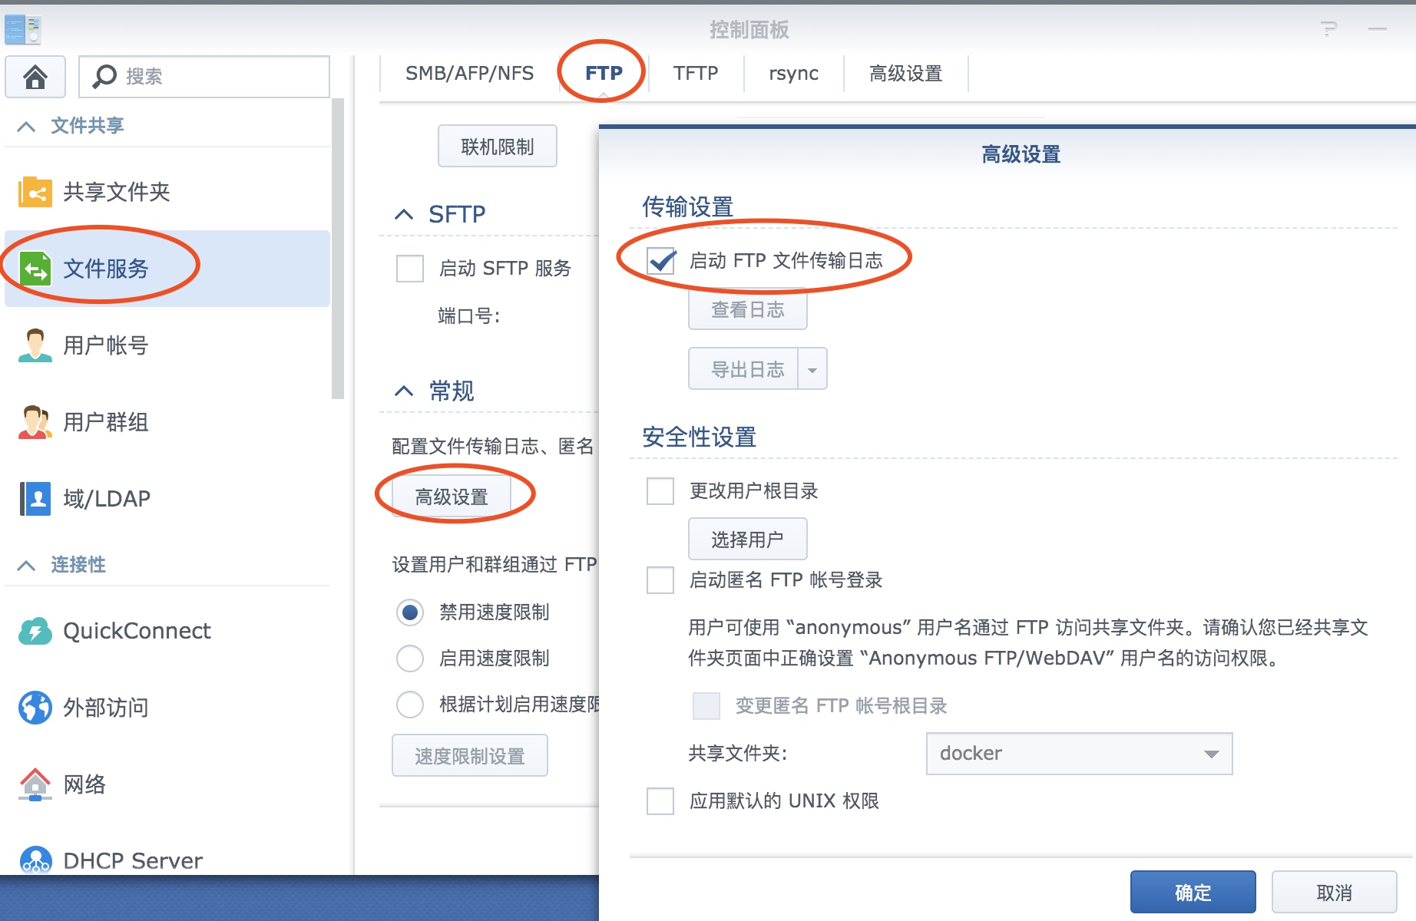The width and height of the screenshot is (1416, 921).
Task: Click the 安全性设置 section heading
Action: click(700, 437)
